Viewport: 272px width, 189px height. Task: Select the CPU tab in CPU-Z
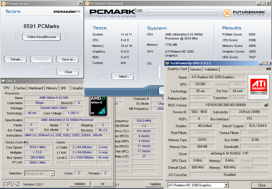tap(6, 87)
